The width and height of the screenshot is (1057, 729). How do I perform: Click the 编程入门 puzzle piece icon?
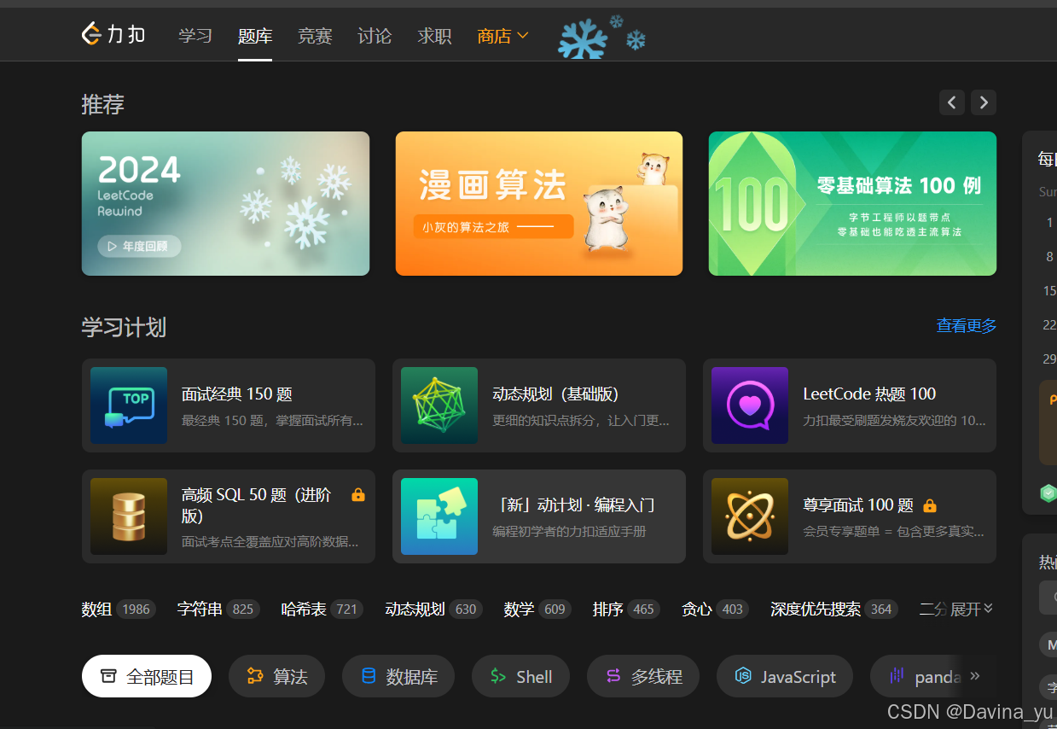(x=439, y=516)
